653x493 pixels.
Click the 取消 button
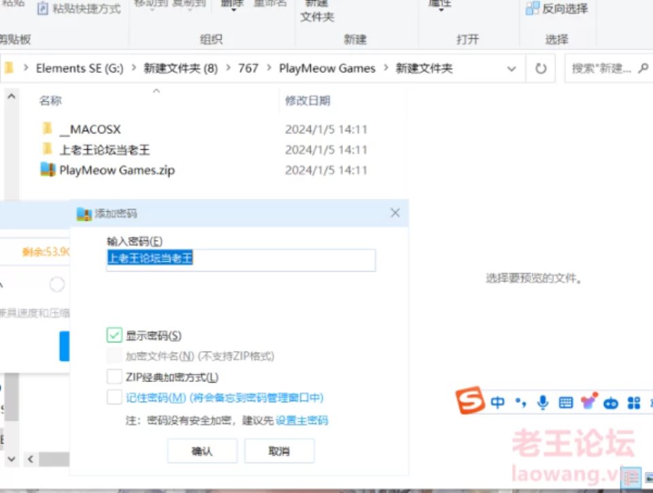point(280,451)
